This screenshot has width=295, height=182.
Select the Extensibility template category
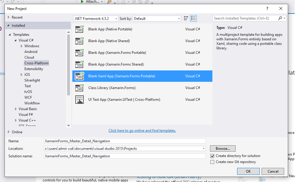(x=34, y=69)
